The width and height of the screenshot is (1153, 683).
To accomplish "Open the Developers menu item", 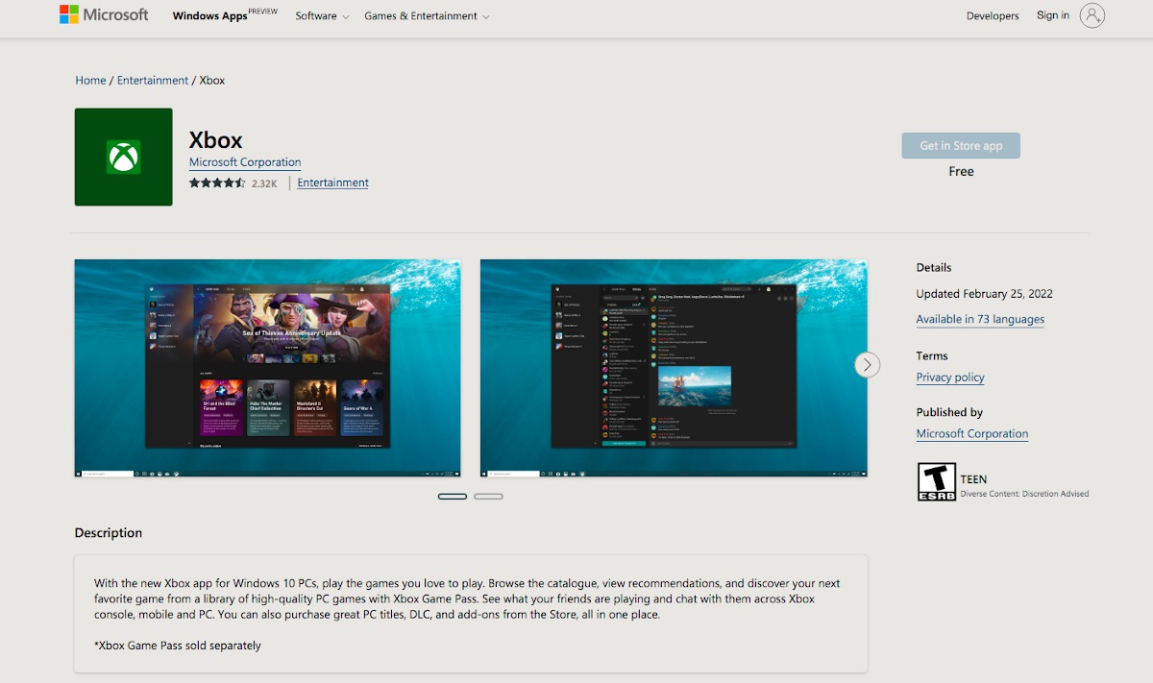I will (x=993, y=16).
